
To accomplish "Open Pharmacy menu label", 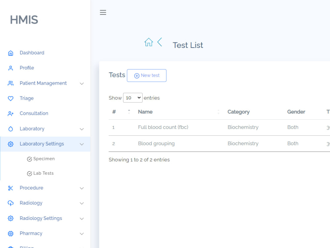I will tap(31, 233).
